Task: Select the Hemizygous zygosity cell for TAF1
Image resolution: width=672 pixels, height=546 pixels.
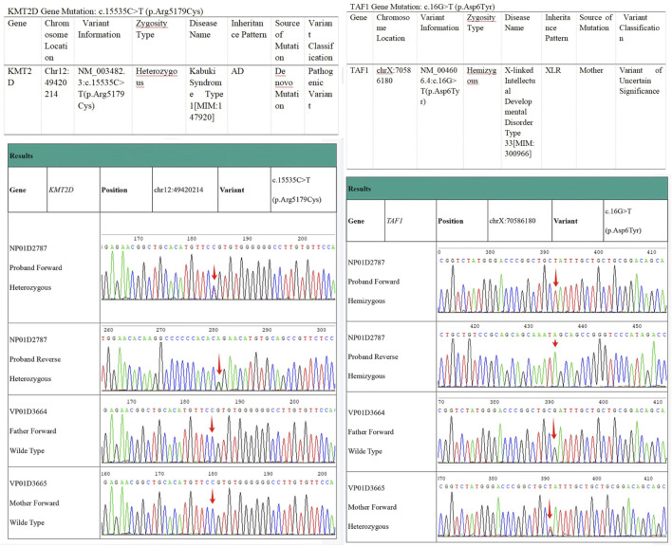Action: click(x=482, y=116)
